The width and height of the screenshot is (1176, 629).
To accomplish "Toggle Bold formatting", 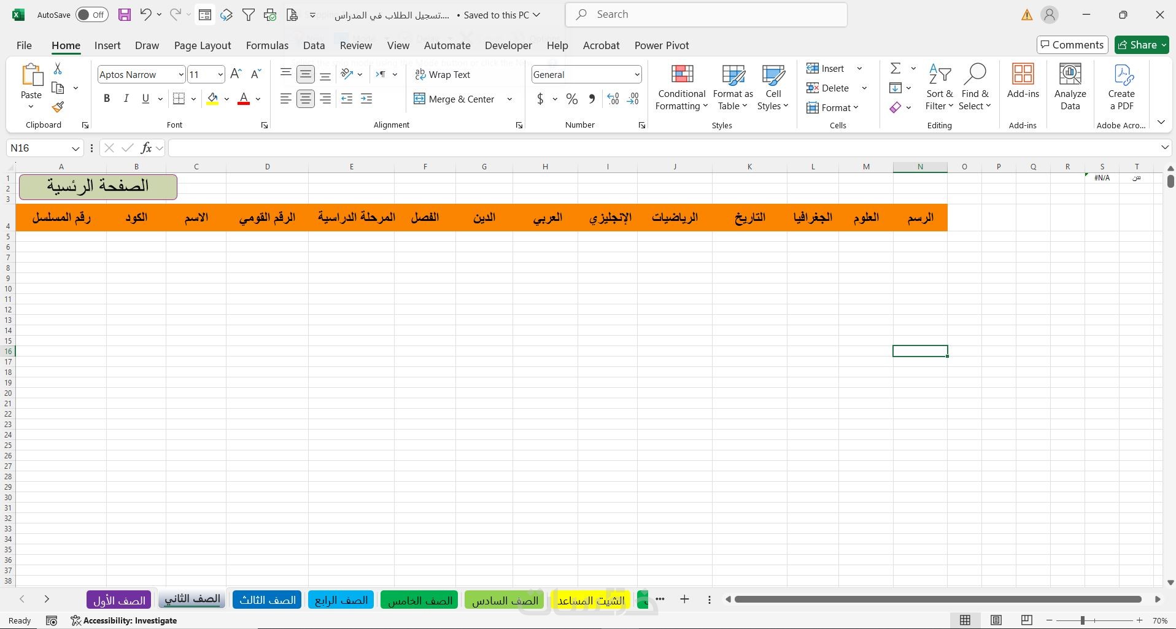I will (107, 99).
